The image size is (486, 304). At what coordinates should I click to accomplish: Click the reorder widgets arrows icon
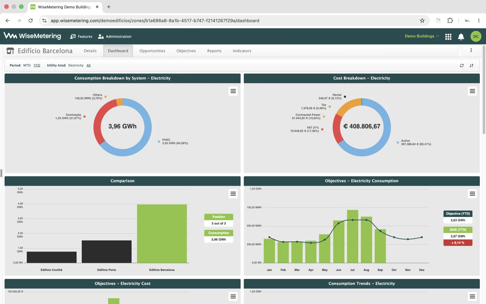point(471,65)
